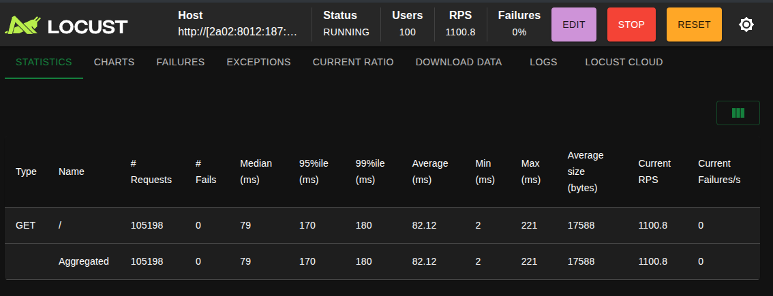Click the EDIT button
This screenshot has width=773, height=296.
pyautogui.click(x=574, y=24)
